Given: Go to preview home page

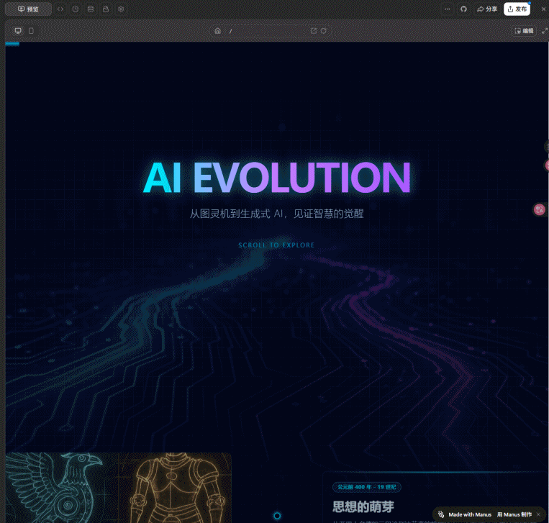Looking at the screenshot, I should coord(217,31).
